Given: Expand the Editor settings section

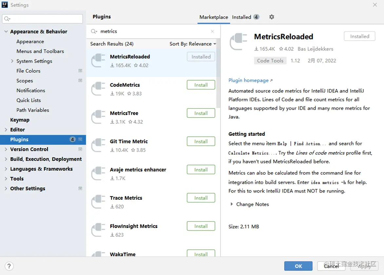Looking at the screenshot, I should (x=6, y=130).
